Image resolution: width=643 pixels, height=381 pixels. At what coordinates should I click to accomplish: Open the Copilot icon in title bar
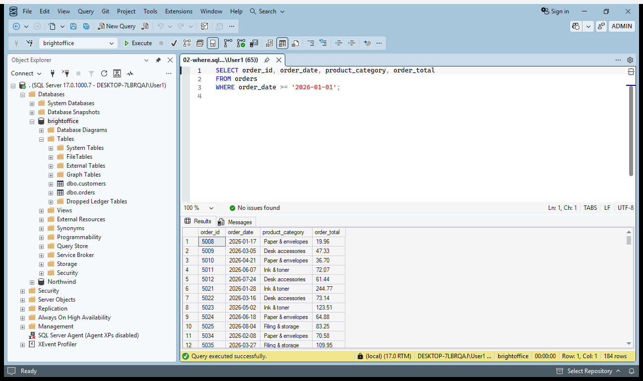pos(576,26)
